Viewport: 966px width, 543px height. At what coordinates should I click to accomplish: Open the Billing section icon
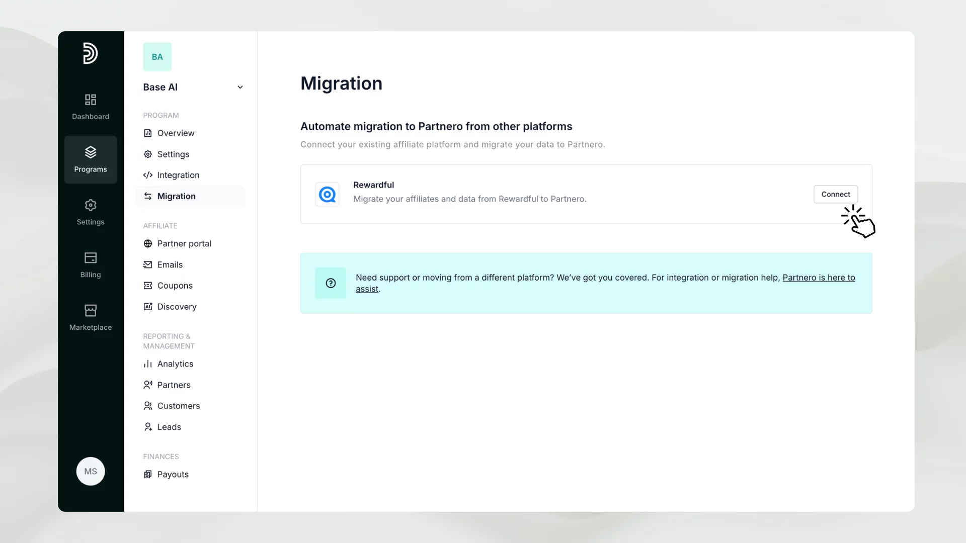(x=91, y=258)
